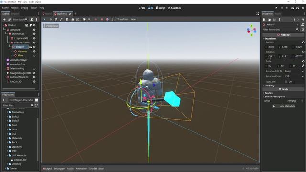Save the edited resource in Inspector

(274, 20)
